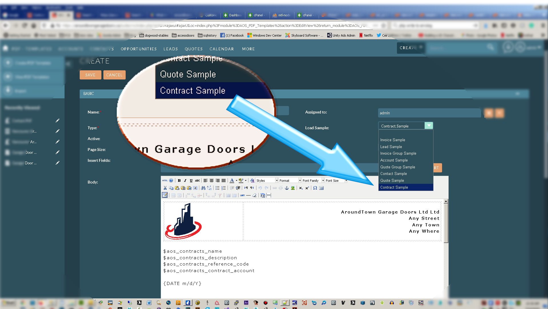The height and width of the screenshot is (309, 548).
Task: Insert a horizontal rule line
Action: coord(248,196)
